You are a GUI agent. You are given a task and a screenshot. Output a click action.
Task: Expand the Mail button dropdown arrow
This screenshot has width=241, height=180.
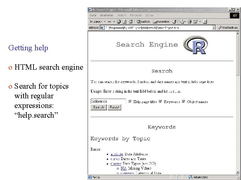pyautogui.click(x=185, y=22)
